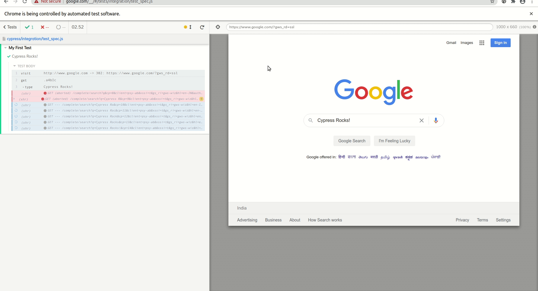
Task: Click the Cypress selector playground crosshair icon
Action: 218,27
